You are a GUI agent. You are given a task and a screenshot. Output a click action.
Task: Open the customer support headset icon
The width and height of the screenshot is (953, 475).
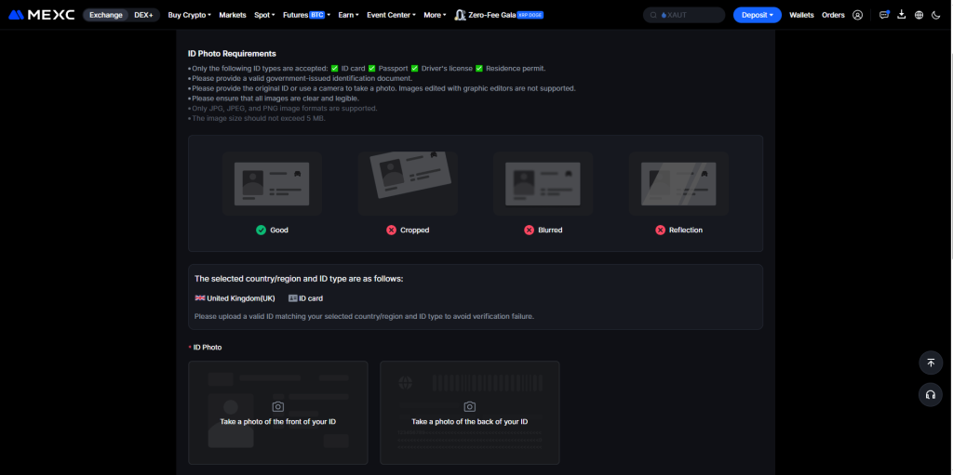point(930,395)
